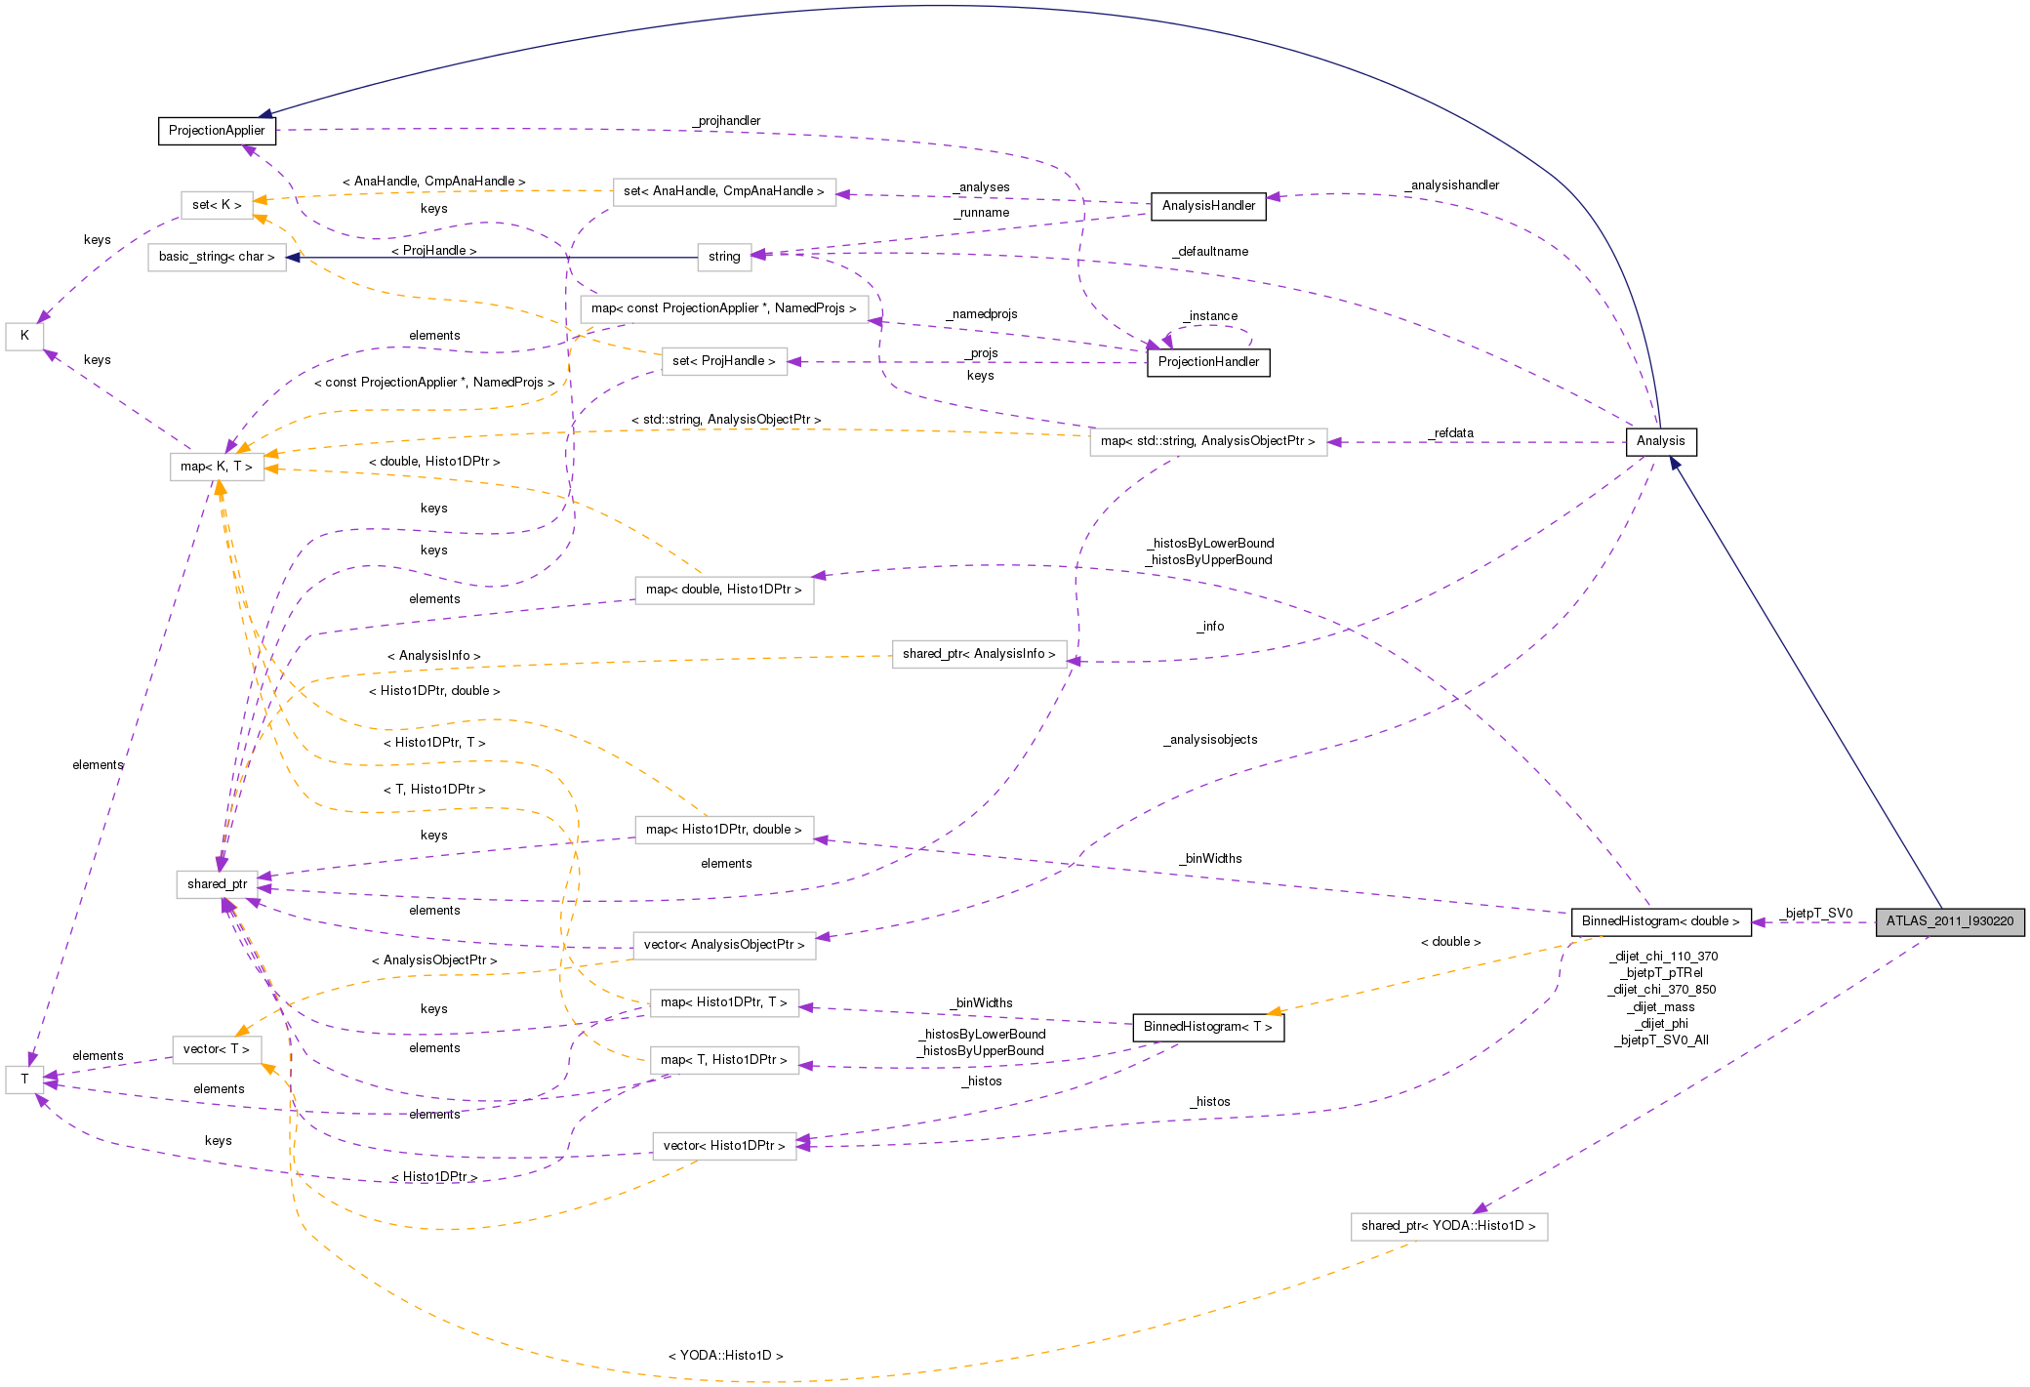Open the Analysis class node

click(x=1661, y=441)
